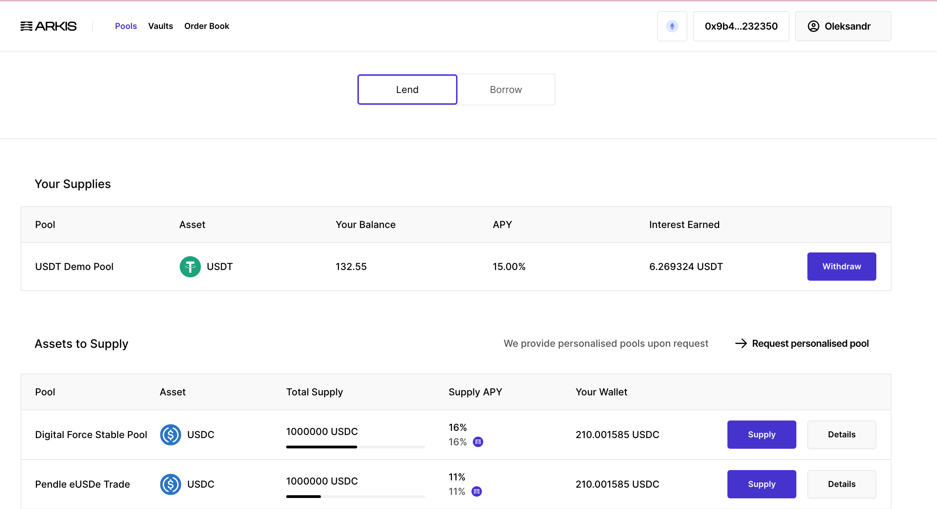Screen dimensions: 937x509
Task: Click USDC icon in Digital Force row
Action: coord(170,435)
